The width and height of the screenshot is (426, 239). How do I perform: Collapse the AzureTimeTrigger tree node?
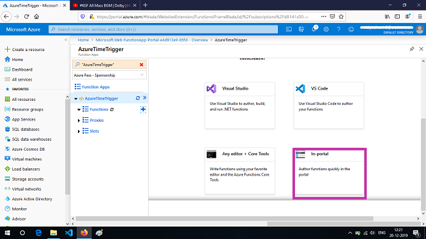pos(76,99)
